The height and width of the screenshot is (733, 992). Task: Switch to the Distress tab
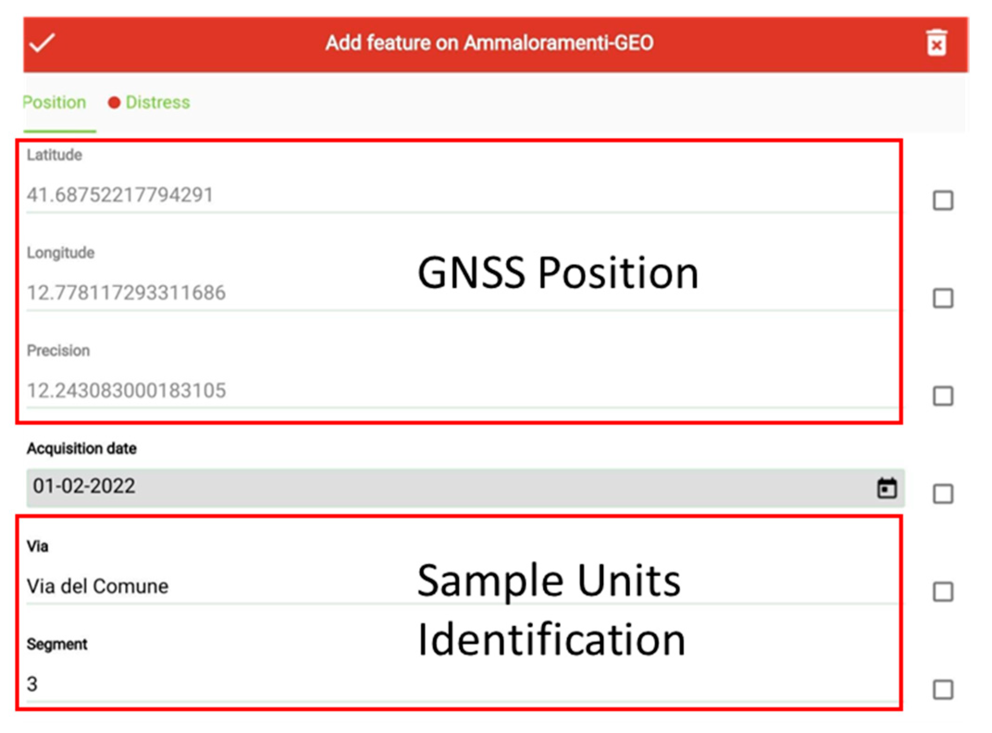coord(157,103)
